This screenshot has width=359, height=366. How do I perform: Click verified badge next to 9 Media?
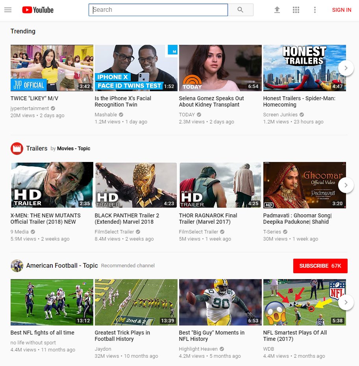tap(33, 232)
